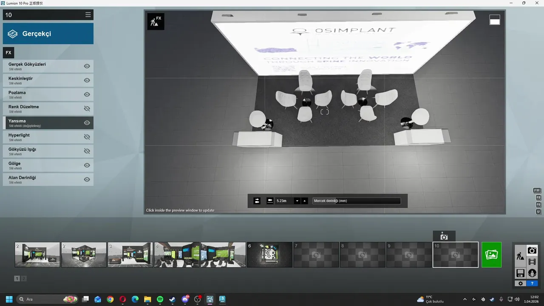Select the Gerçek Gökyüzleri effect row

coord(48,66)
